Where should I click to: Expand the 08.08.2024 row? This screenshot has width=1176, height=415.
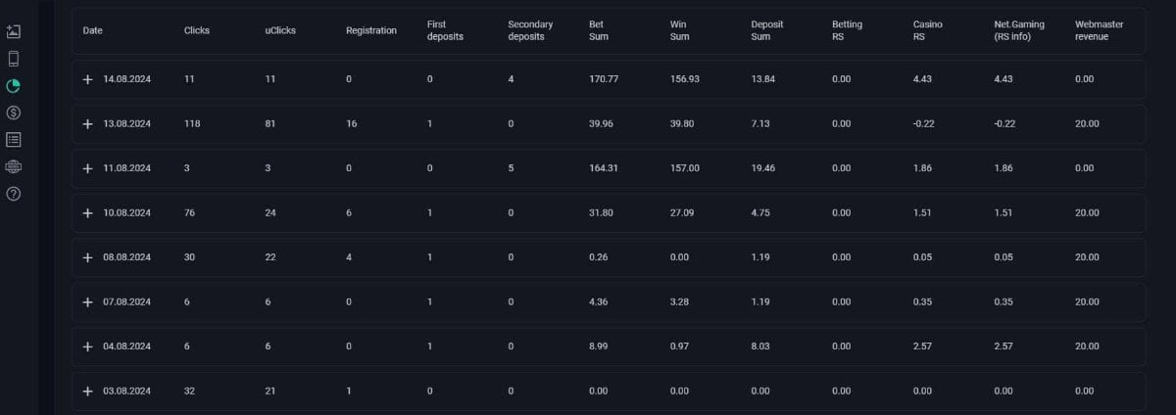click(88, 257)
